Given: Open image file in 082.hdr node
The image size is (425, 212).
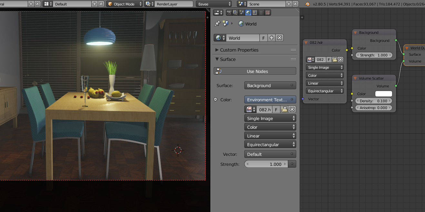Looking at the screenshot, I should [x=335, y=59].
